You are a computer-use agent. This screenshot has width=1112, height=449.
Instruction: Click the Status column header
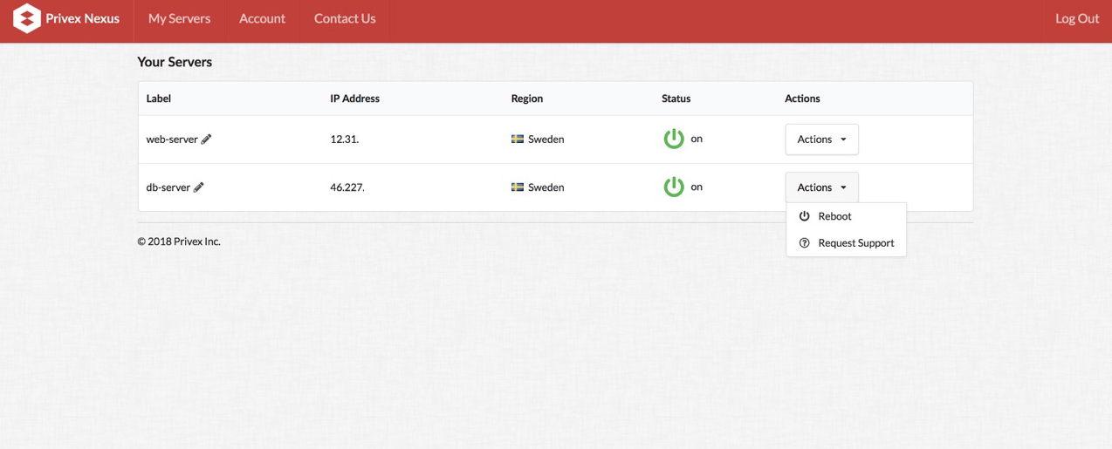676,99
